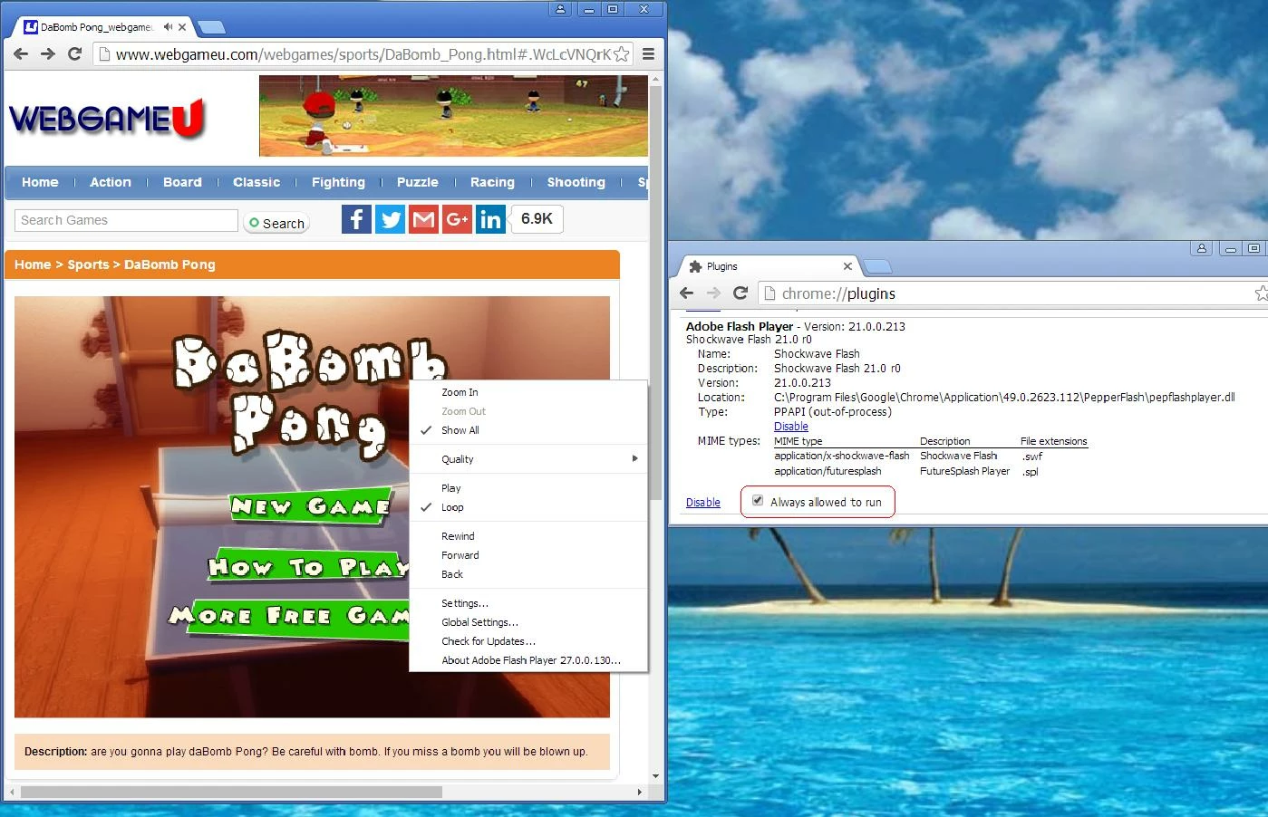
Task: Open Home in site navigation bar
Action: pyautogui.click(x=40, y=182)
